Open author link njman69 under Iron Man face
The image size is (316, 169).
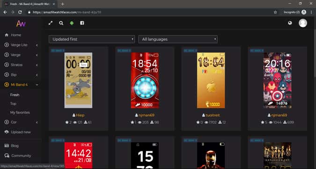pyautogui.click(x=147, y=115)
